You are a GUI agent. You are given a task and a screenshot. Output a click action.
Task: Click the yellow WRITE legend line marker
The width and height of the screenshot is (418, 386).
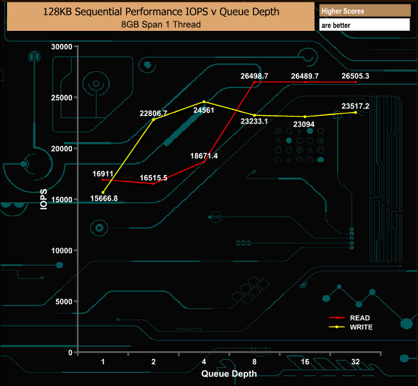point(337,327)
